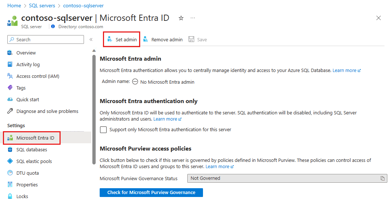The image size is (391, 201).
Task: Open the Overview menu item
Action: point(26,53)
